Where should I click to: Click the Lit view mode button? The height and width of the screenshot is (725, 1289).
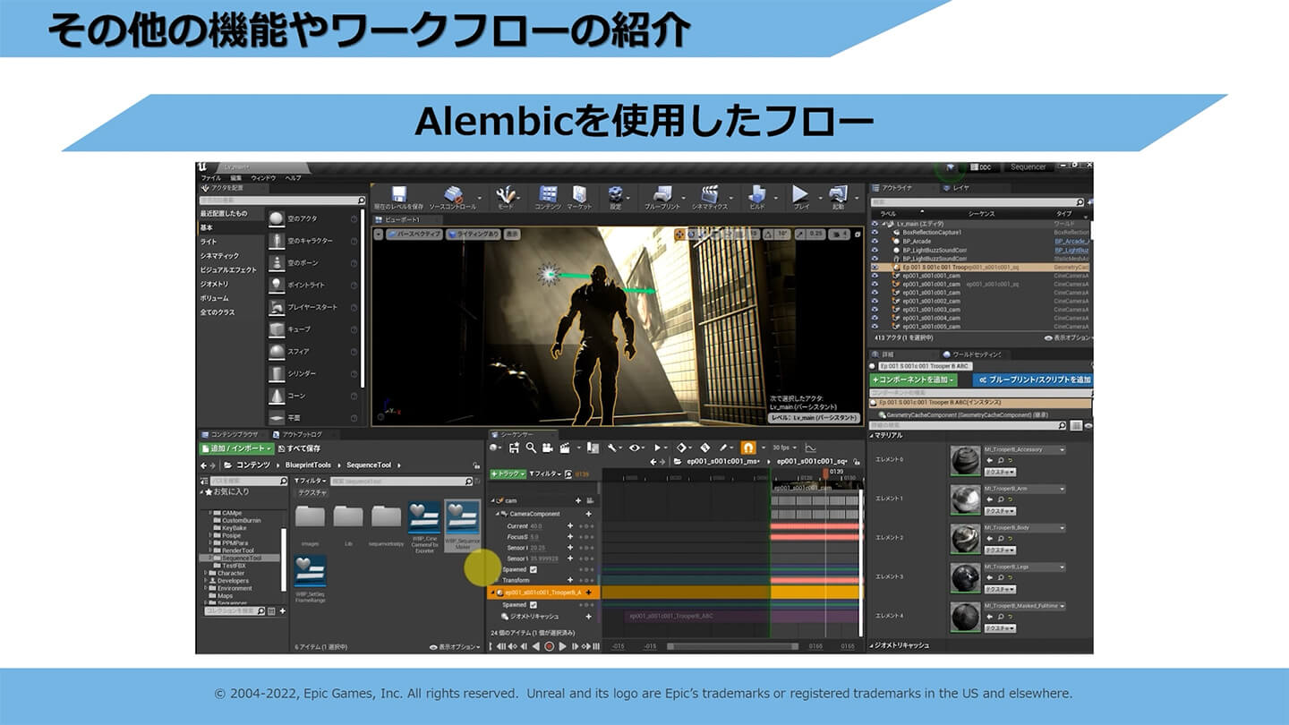[473, 234]
